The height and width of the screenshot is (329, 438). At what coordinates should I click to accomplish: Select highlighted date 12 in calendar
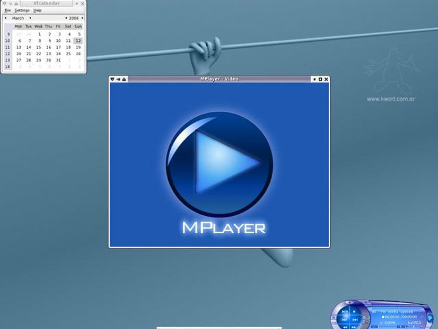click(x=78, y=41)
